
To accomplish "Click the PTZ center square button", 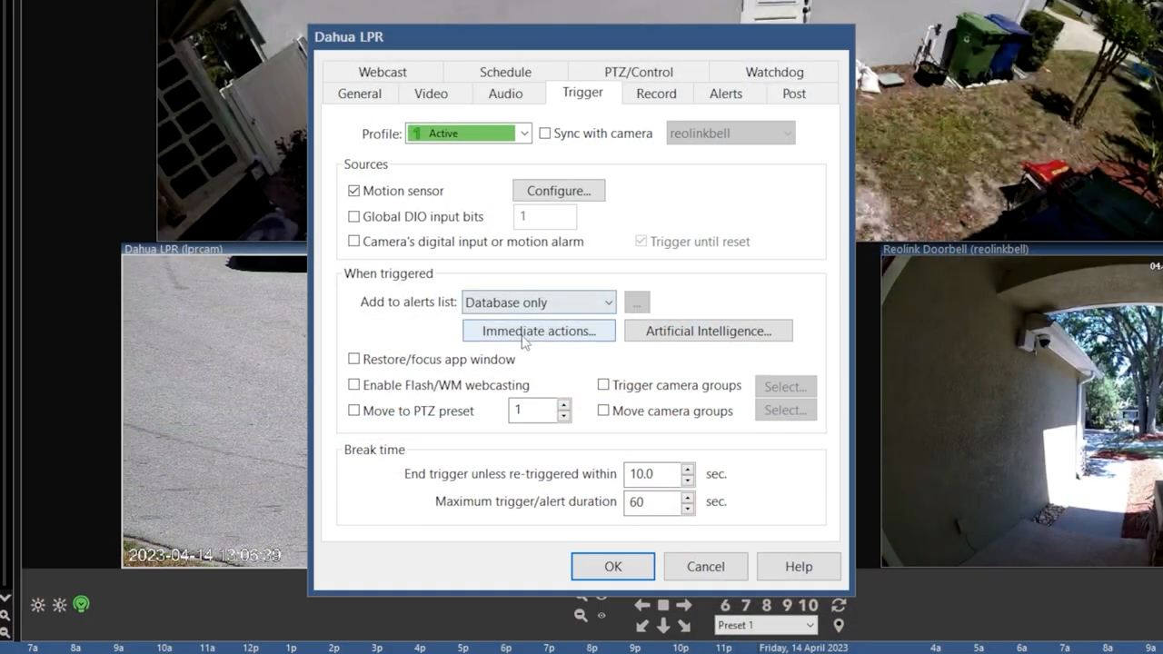I will pyautogui.click(x=663, y=605).
